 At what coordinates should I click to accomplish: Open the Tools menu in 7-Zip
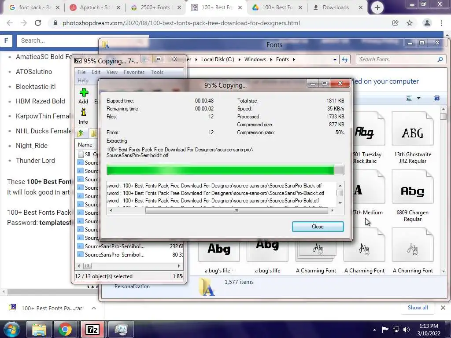tap(157, 72)
